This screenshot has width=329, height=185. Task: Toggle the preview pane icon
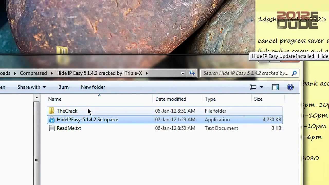tap(276, 87)
